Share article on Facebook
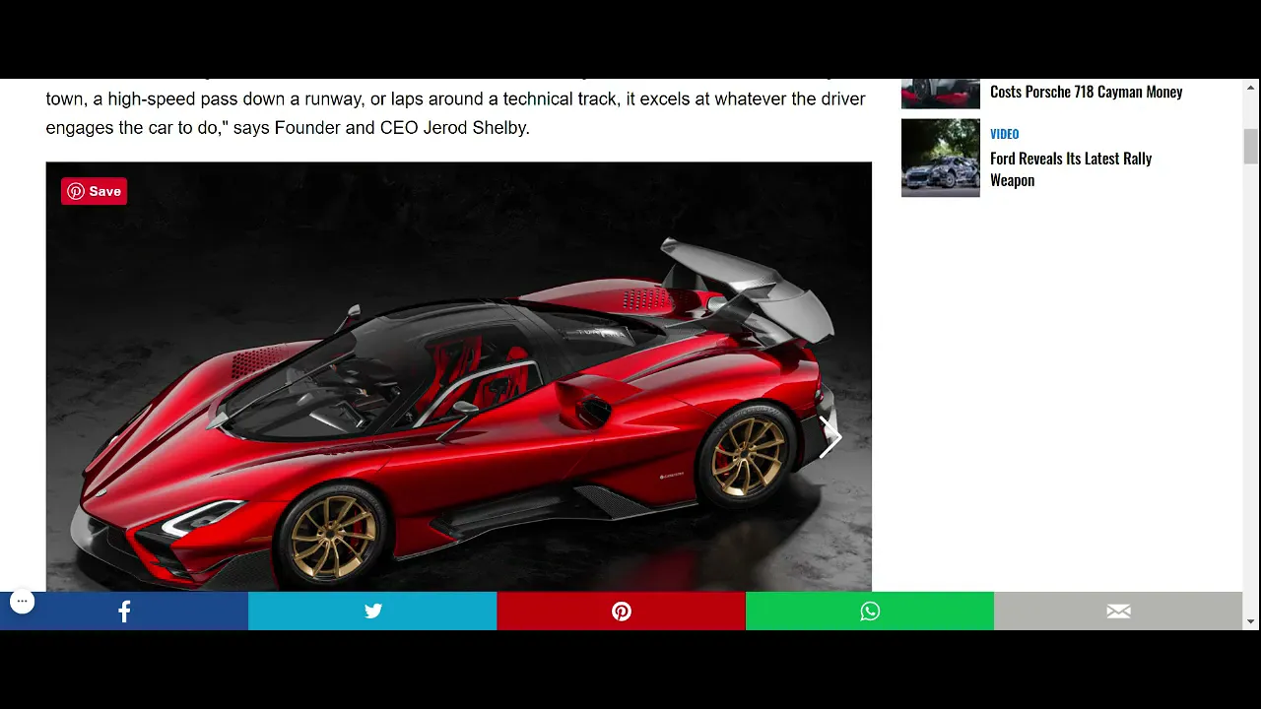1261x709 pixels. (x=124, y=612)
